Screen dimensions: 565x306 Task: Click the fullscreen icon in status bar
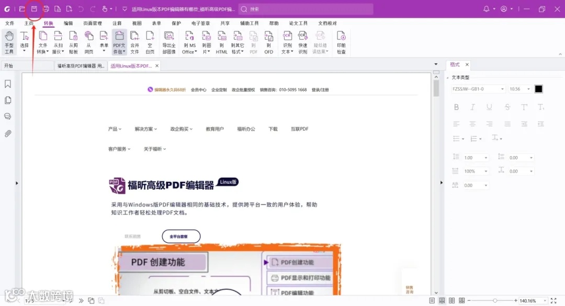click(553, 301)
